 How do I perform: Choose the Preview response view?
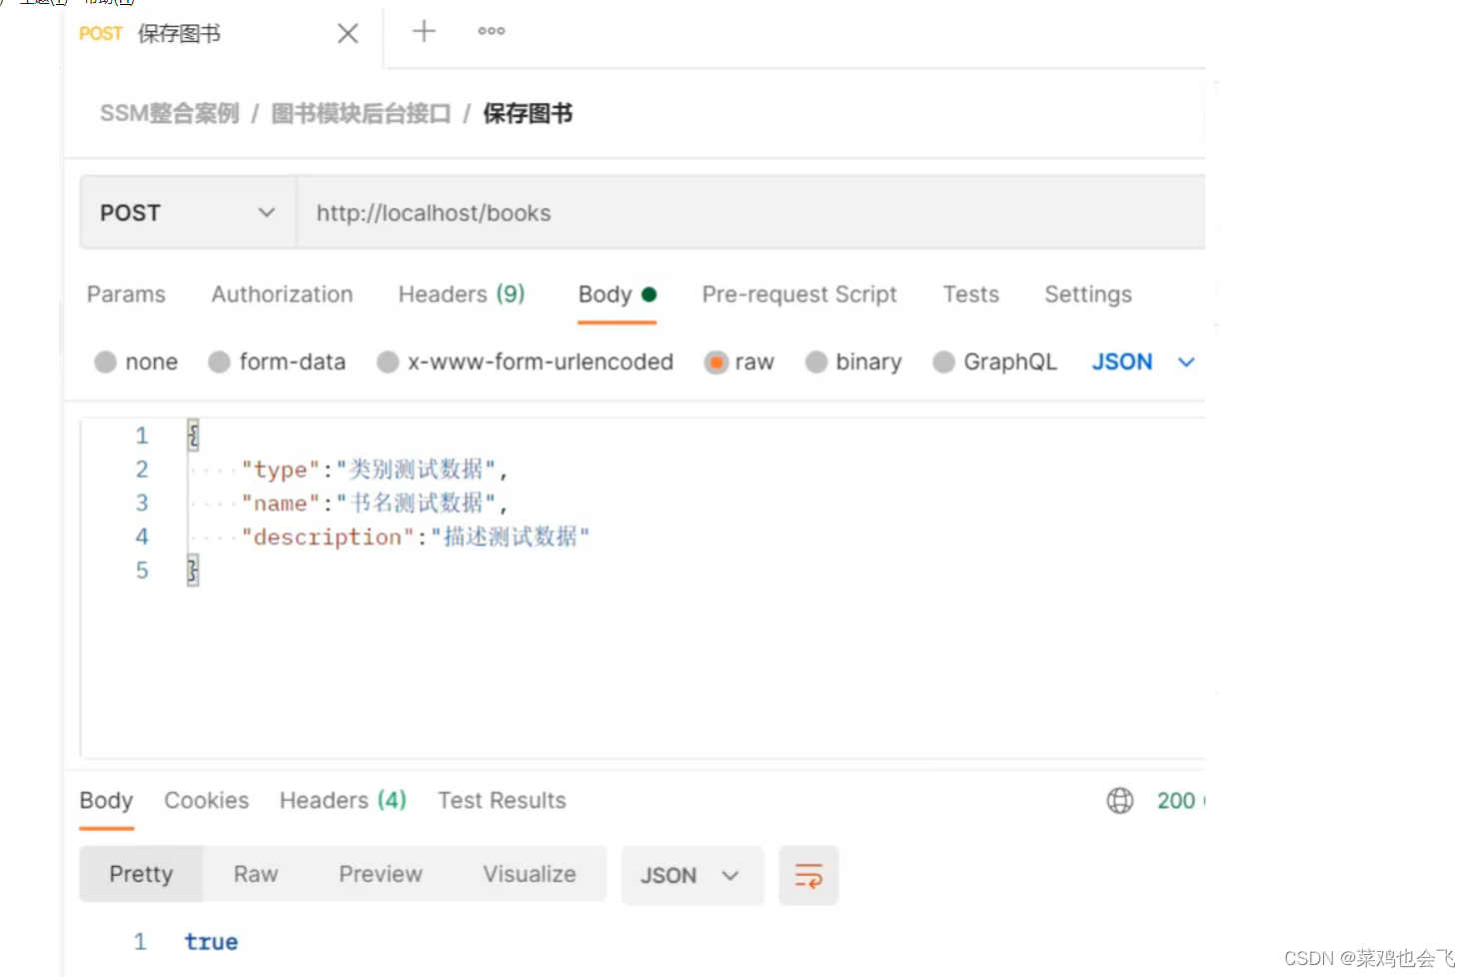381,875
